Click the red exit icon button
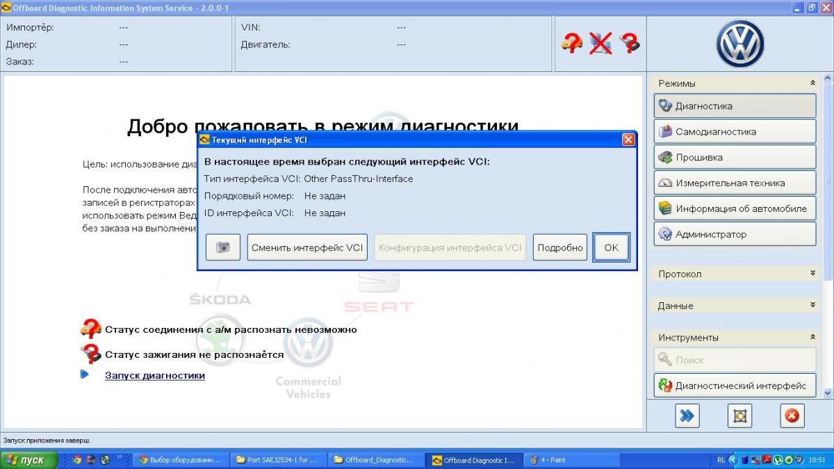The width and height of the screenshot is (834, 469). coord(791,415)
